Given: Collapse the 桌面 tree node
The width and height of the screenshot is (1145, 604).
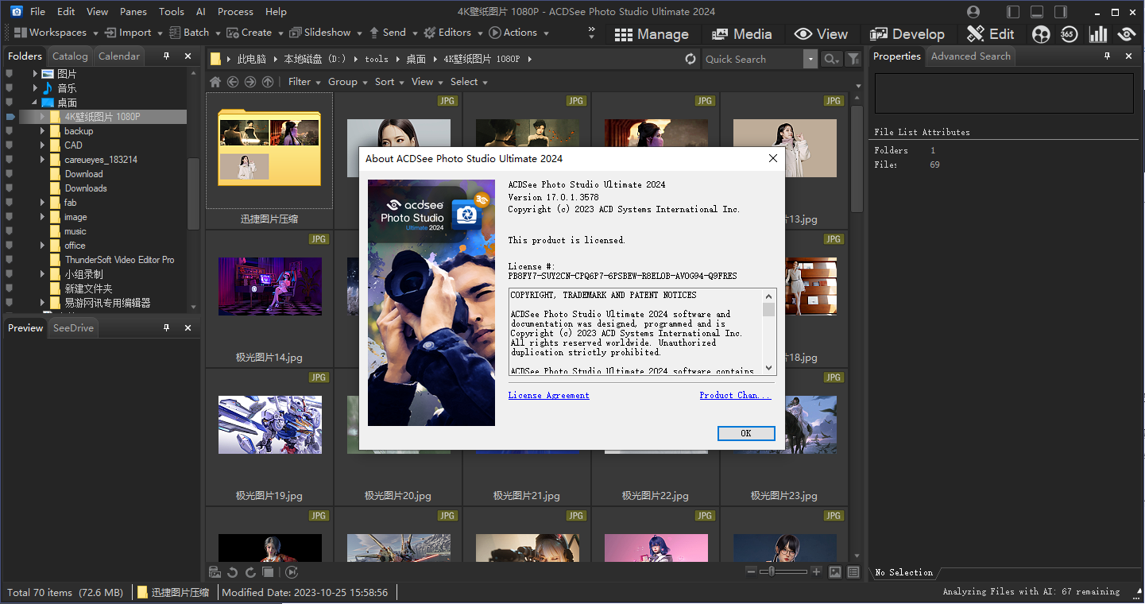Looking at the screenshot, I should click(34, 103).
